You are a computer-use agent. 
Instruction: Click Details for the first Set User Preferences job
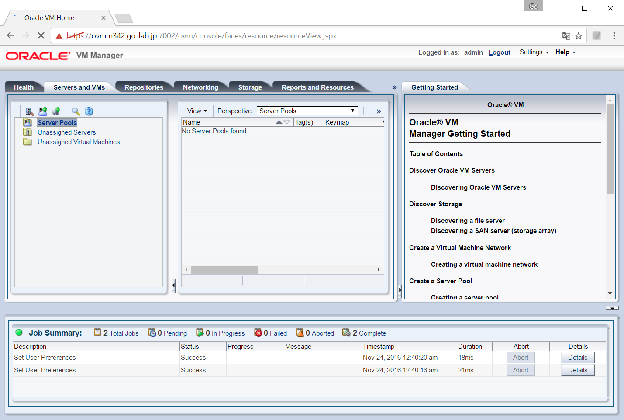pos(577,357)
